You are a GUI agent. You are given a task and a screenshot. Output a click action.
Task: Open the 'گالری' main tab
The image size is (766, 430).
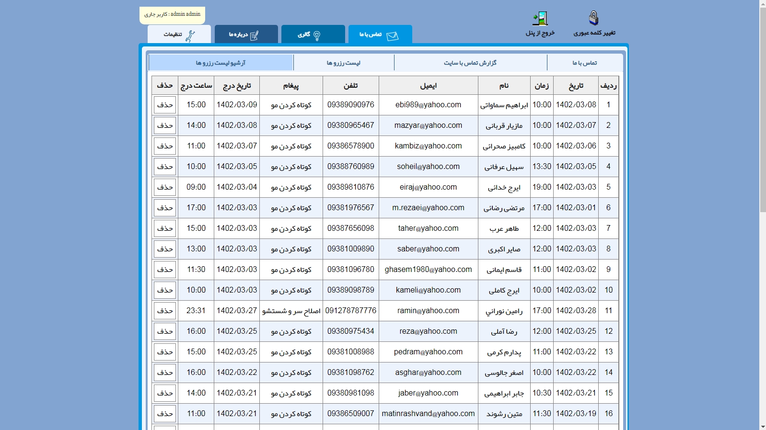[313, 34]
